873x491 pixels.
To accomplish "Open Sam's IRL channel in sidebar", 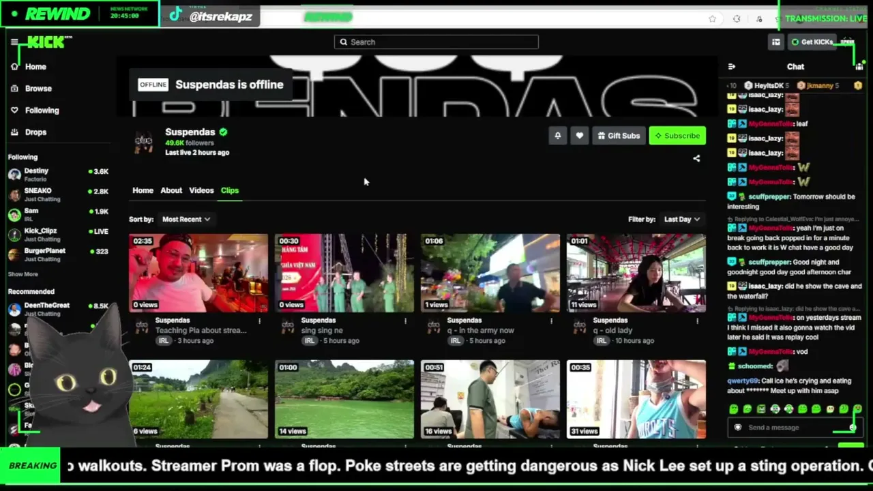I will pos(58,215).
